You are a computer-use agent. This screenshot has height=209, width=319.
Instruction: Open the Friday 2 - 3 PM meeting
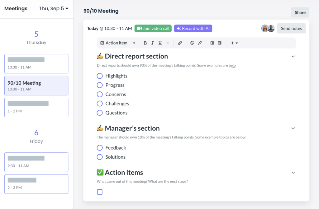click(36, 184)
